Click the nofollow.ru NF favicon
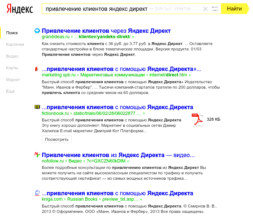253x219 pixels. [x=37, y=155]
